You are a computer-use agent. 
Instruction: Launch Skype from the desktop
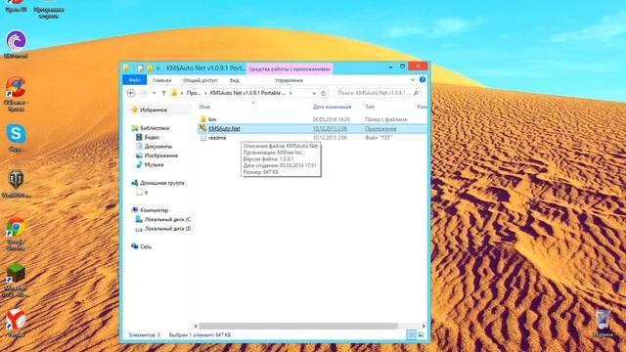(16, 134)
